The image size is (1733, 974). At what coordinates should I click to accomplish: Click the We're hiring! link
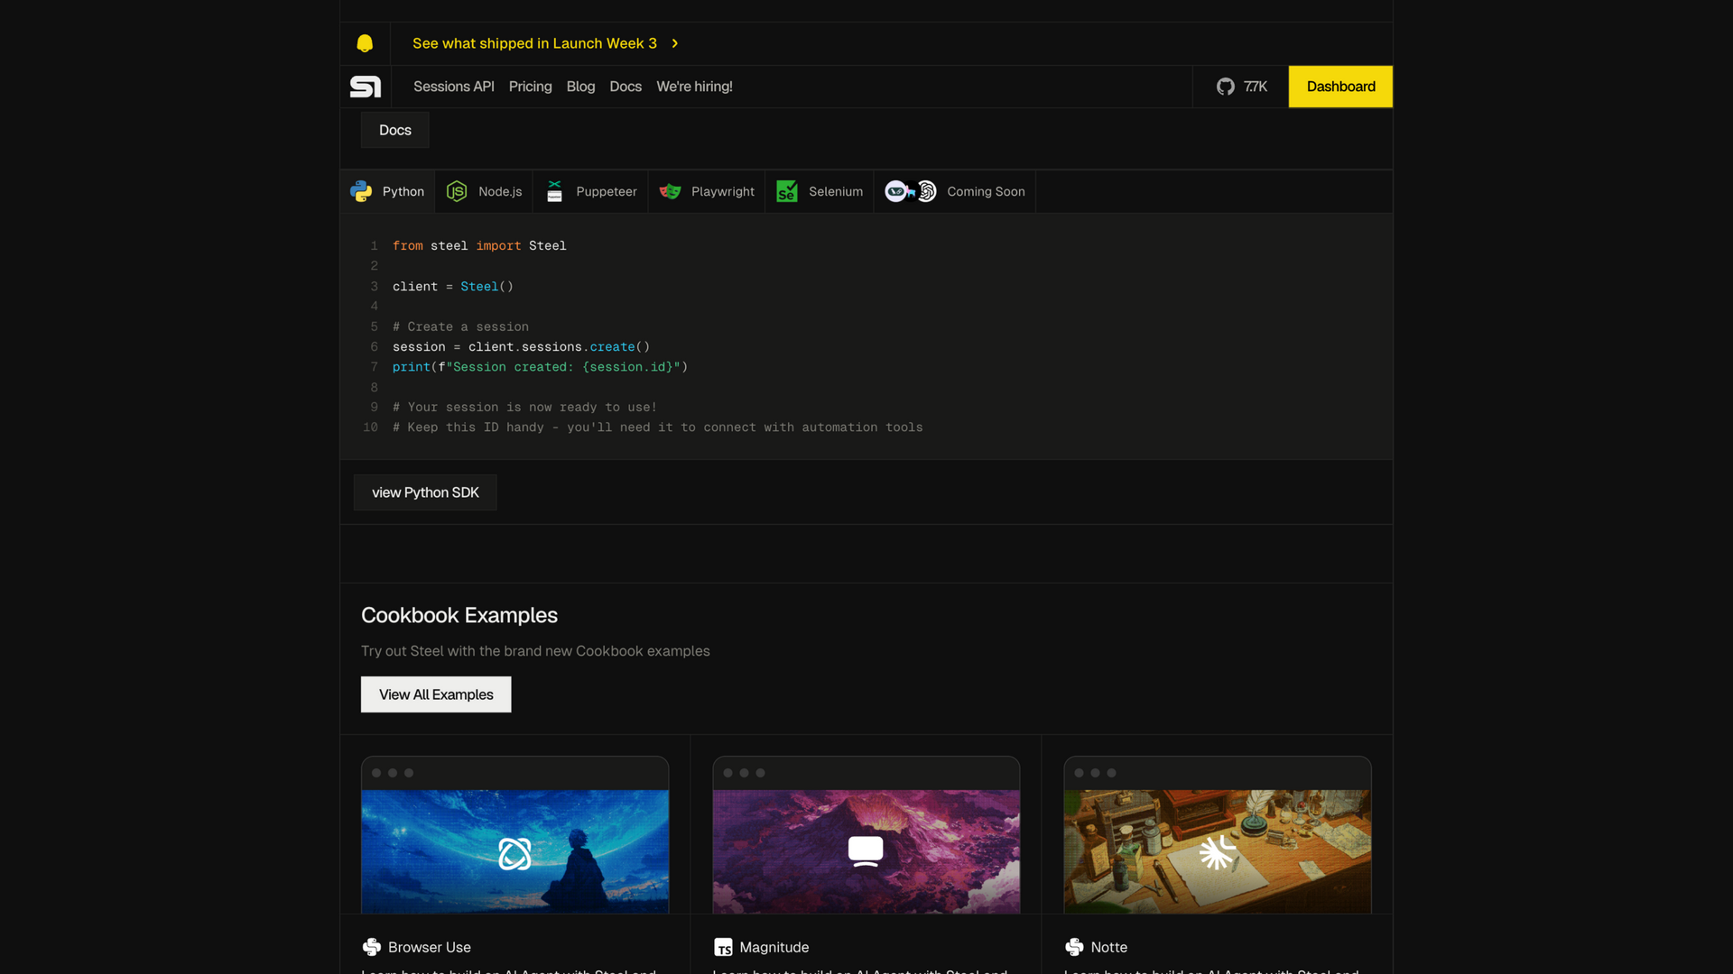[x=694, y=87]
